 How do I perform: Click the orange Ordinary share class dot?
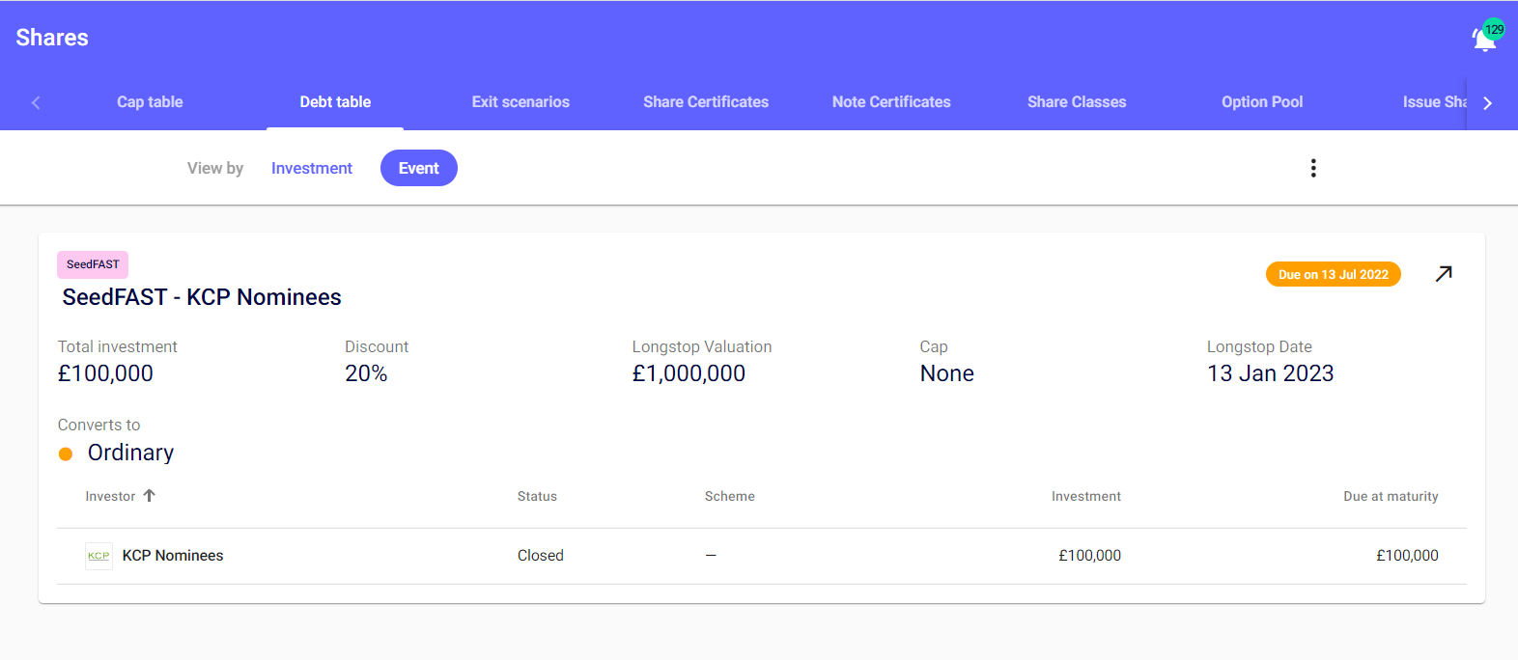(66, 454)
